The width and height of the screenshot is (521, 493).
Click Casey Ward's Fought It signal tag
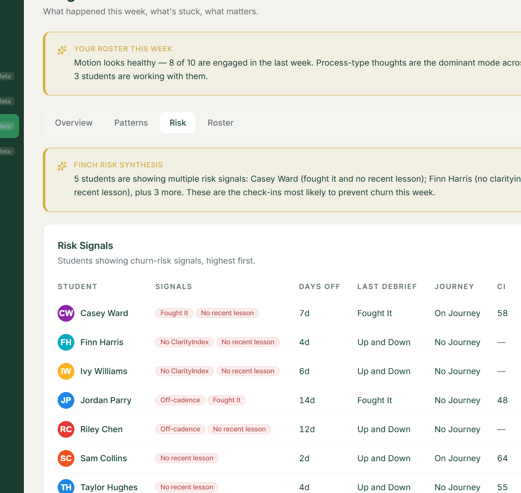coord(174,313)
